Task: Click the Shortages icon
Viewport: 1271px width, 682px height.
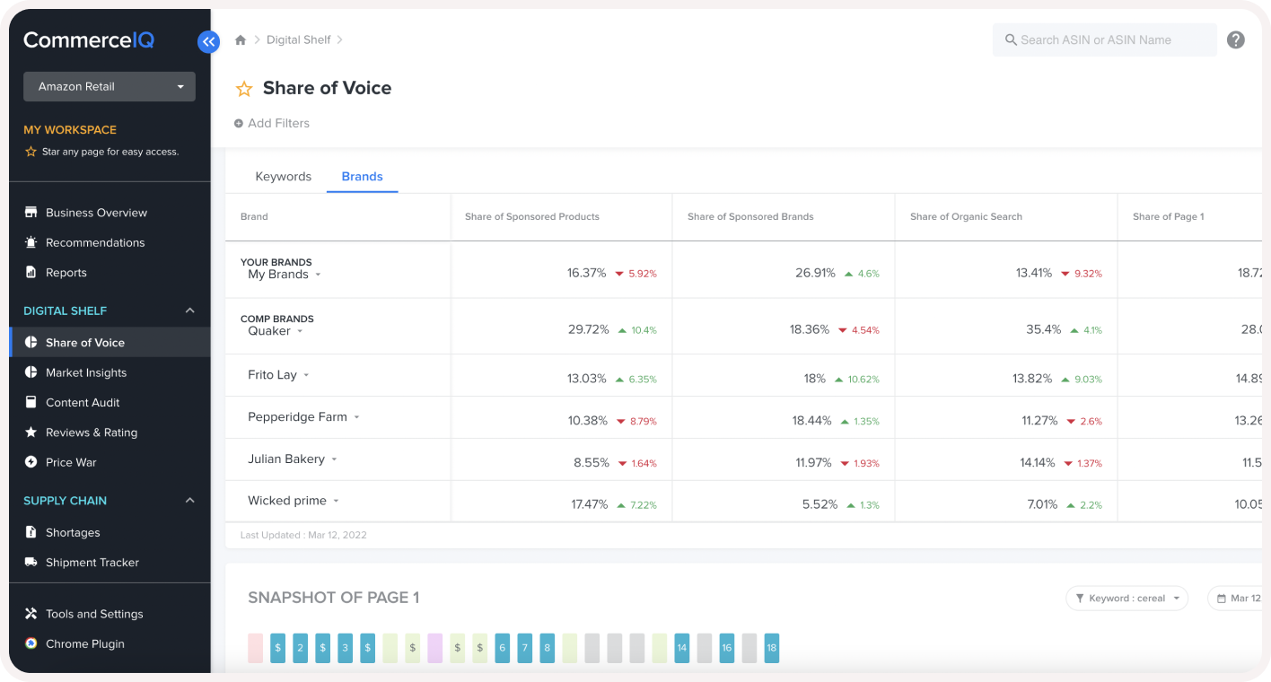Action: click(31, 532)
